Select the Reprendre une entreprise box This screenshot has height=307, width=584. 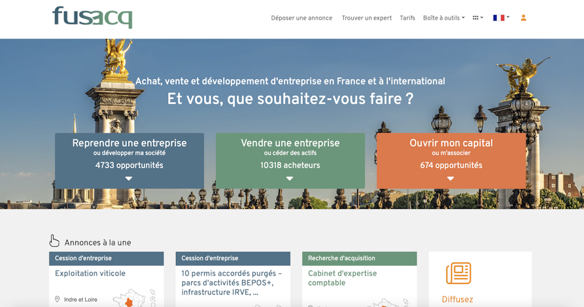coord(129,160)
